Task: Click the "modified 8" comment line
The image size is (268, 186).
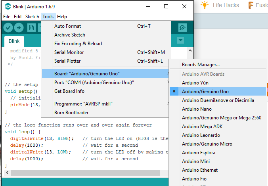Action: point(24,51)
